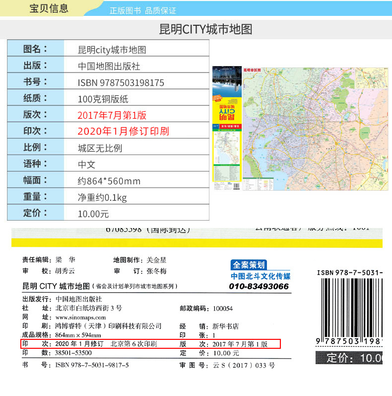The image size is (392, 396).
Task: Select the 版次 label in blue table
Action: pos(36,114)
